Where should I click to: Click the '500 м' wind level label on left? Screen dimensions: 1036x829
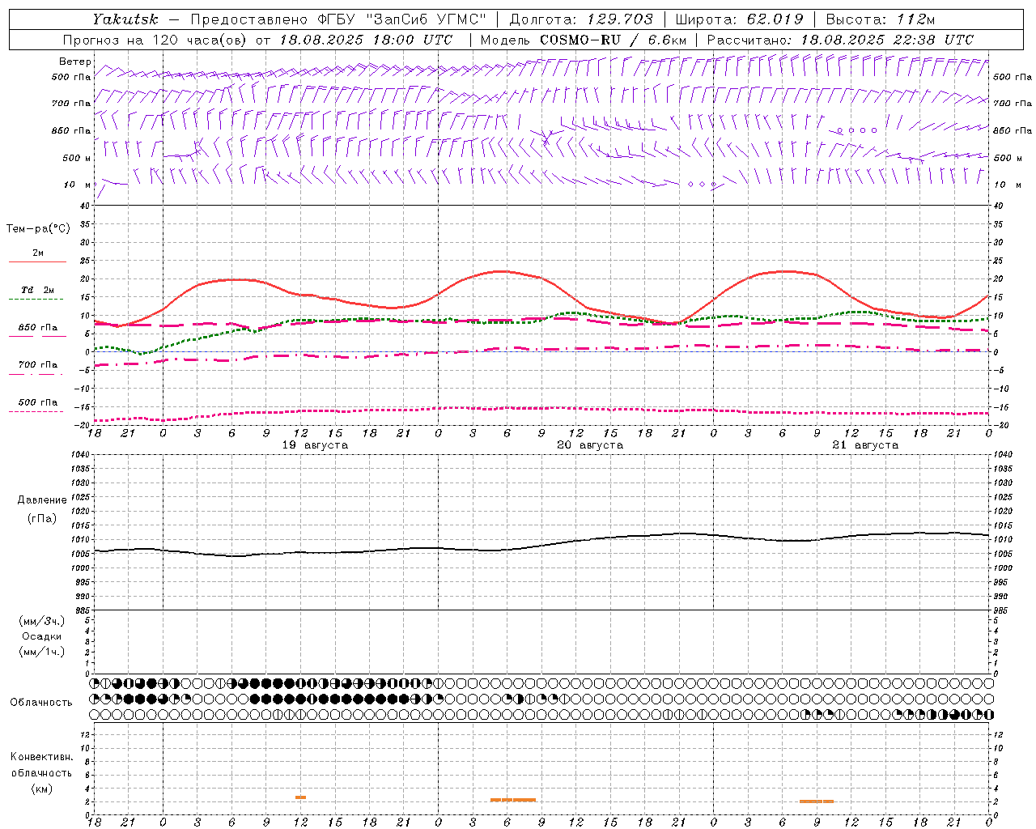coord(77,158)
